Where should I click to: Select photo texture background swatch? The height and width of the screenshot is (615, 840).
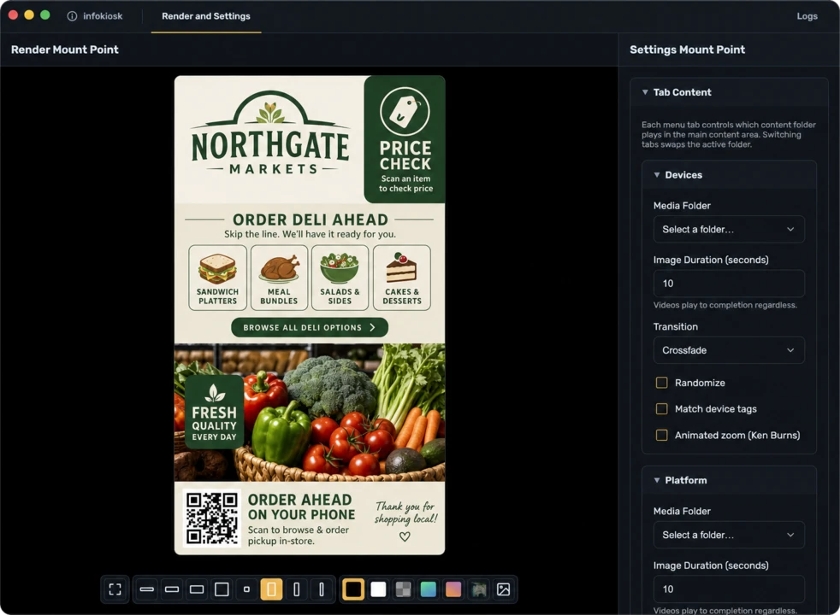pos(478,589)
